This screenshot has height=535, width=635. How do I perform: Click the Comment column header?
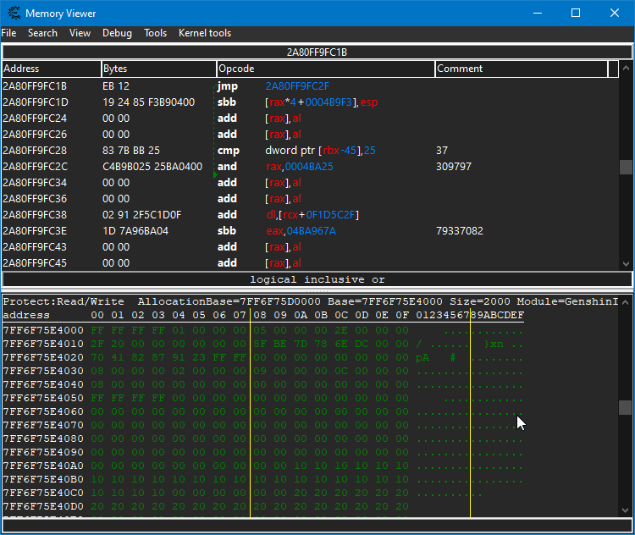pyautogui.click(x=521, y=69)
